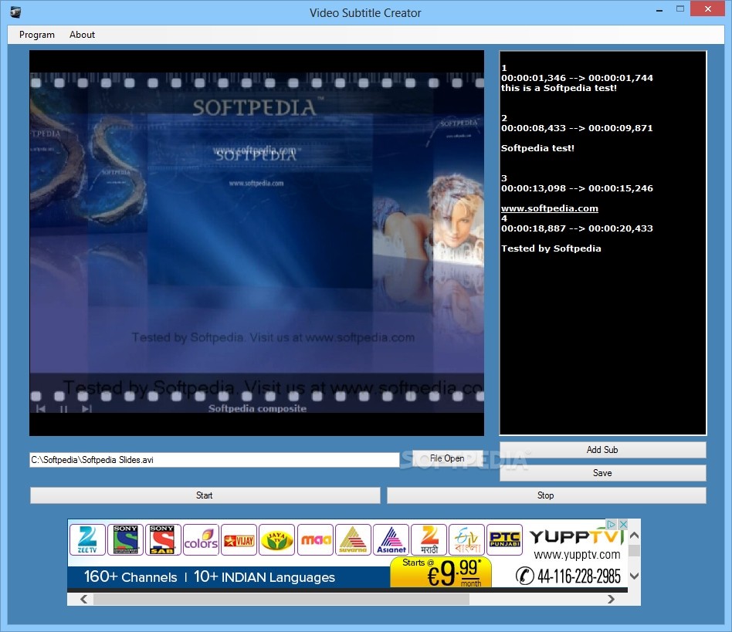Click ad scrollbar up arrow

tap(634, 536)
